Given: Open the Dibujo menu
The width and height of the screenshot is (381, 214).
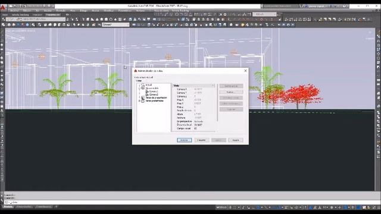Looking at the screenshot, I should point(83,11).
